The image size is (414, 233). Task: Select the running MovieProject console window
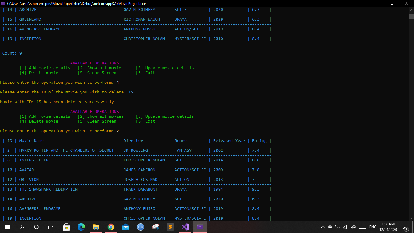pos(200,227)
